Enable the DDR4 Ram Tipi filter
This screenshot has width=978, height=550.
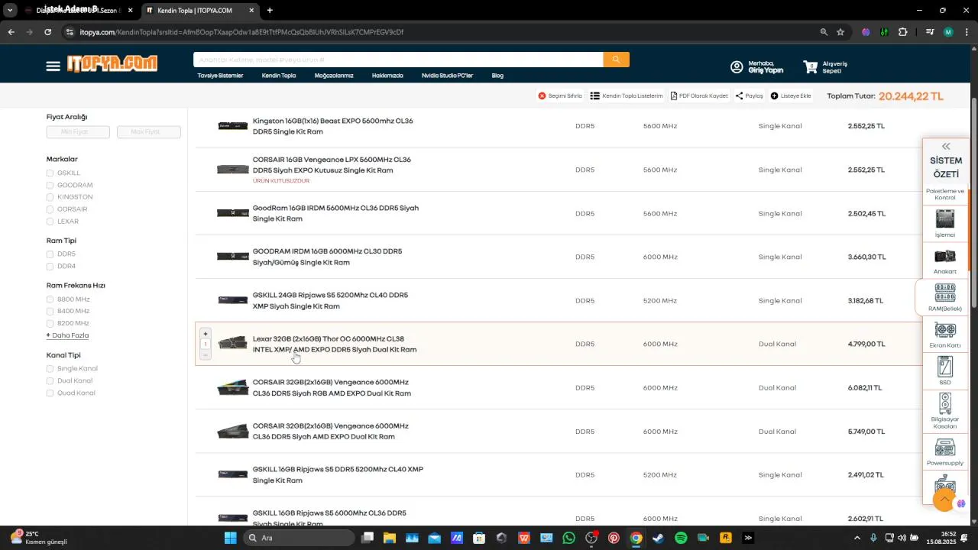50,266
